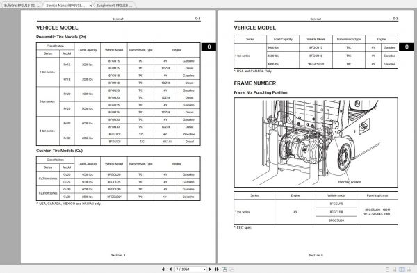Jump to the last page
Screen dimensions: 417x273
[x=217, y=270]
